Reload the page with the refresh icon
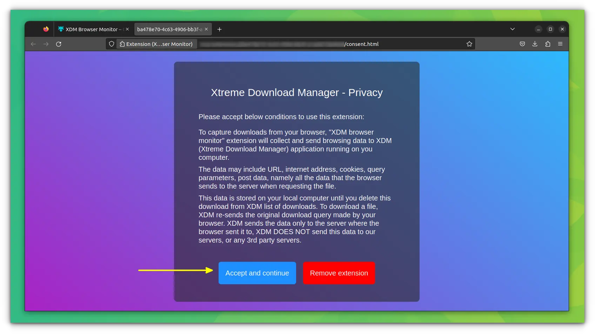595x334 pixels. 59,44
